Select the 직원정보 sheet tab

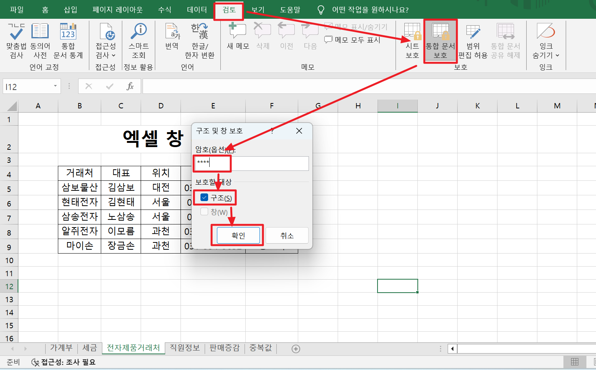tap(184, 348)
